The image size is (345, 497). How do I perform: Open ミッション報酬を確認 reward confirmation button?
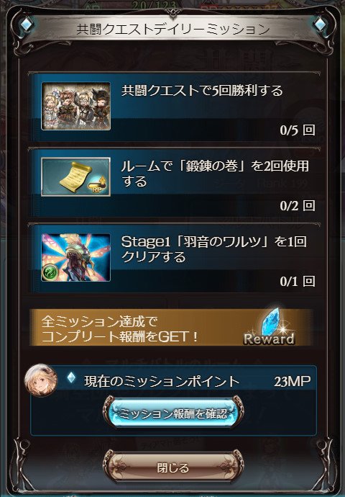173,413
